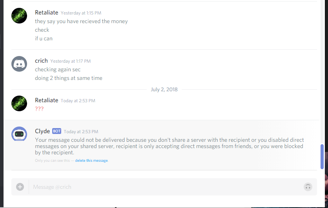Click the Clyde username label
This screenshot has height=208, width=328.
[42, 131]
